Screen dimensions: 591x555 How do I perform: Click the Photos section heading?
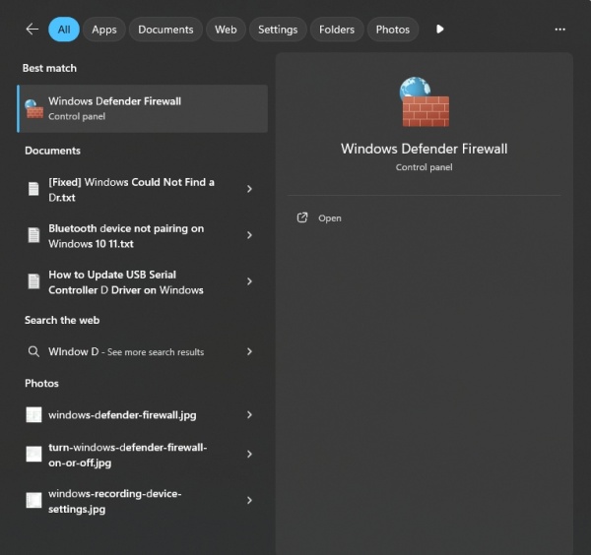[x=41, y=384]
